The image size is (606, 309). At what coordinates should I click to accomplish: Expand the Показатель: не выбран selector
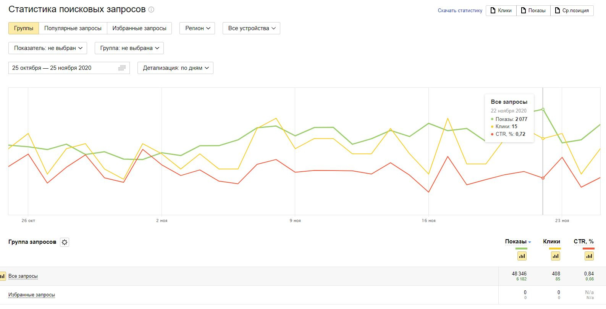48,48
